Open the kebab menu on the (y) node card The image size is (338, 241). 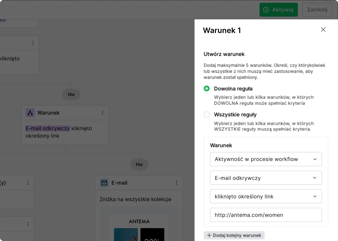[28, 183]
